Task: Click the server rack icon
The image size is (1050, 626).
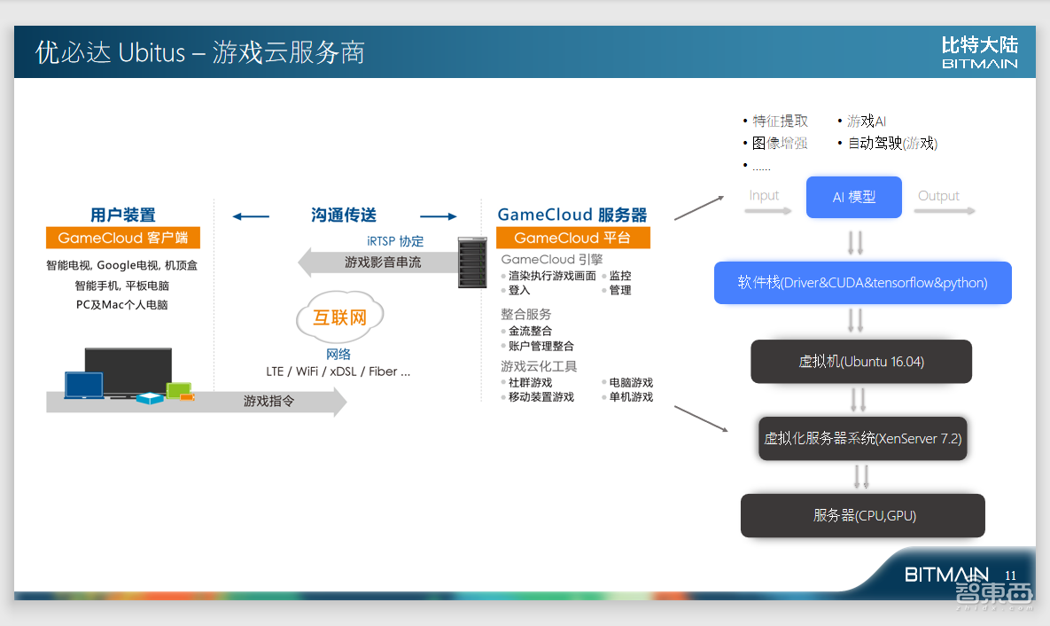Action: (x=472, y=262)
